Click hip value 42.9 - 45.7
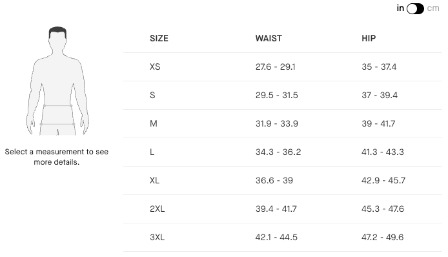 [x=383, y=180]
